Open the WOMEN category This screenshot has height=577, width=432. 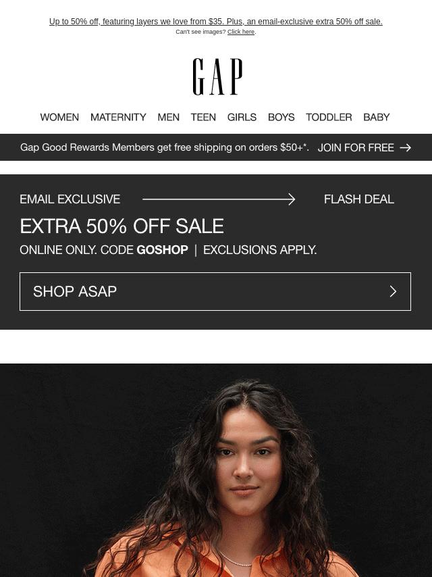tap(59, 117)
